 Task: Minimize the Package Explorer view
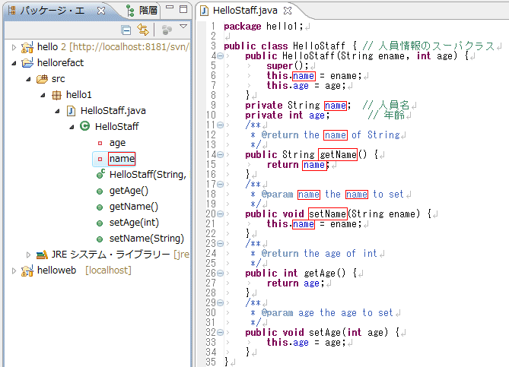(x=170, y=7)
